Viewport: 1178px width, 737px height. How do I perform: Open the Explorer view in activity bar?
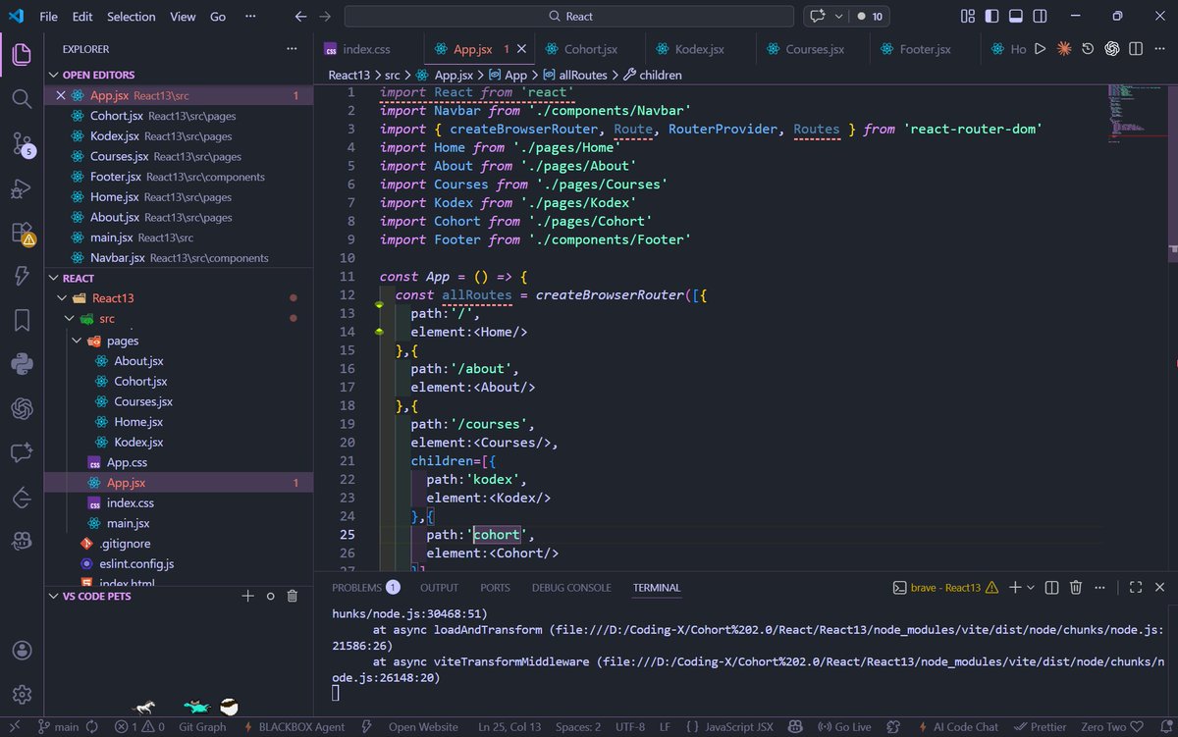[x=22, y=55]
